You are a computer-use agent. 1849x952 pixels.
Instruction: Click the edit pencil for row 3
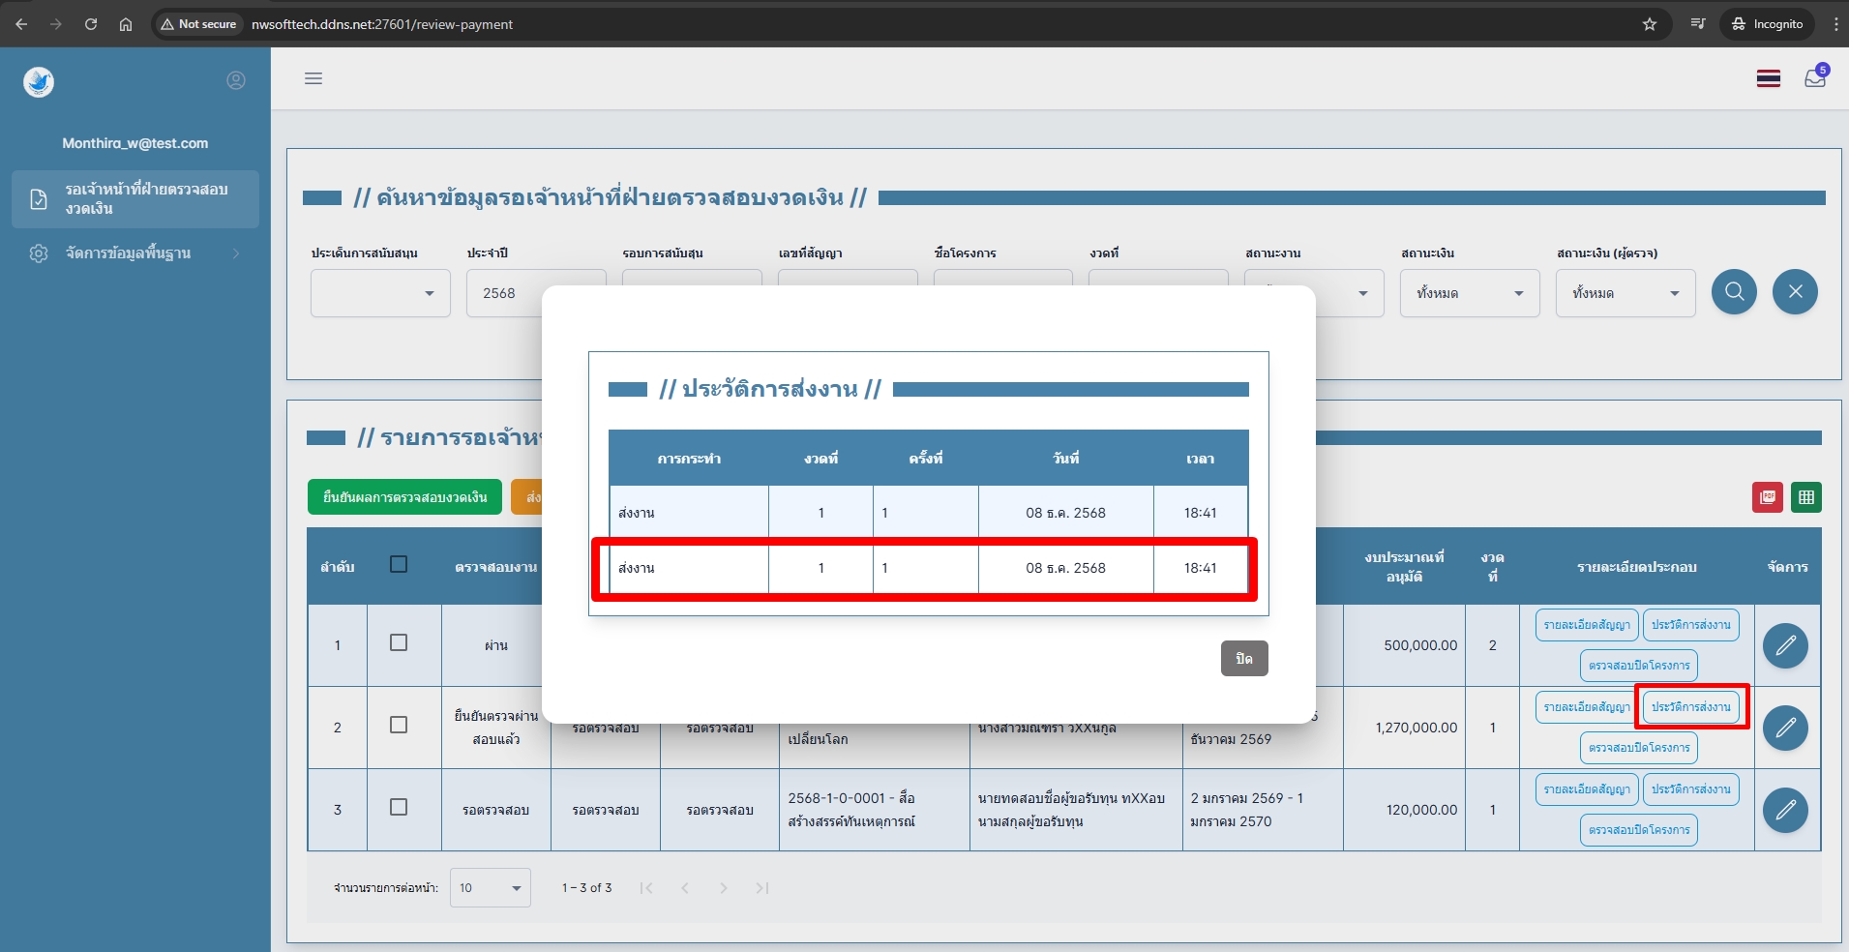click(x=1785, y=811)
